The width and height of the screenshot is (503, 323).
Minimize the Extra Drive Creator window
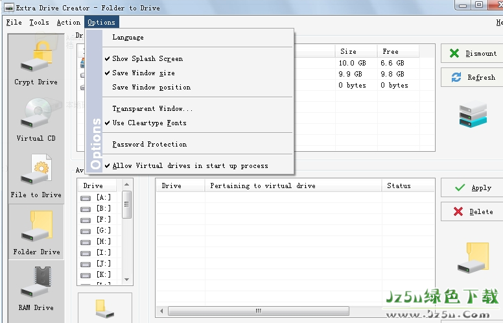tap(463, 5)
